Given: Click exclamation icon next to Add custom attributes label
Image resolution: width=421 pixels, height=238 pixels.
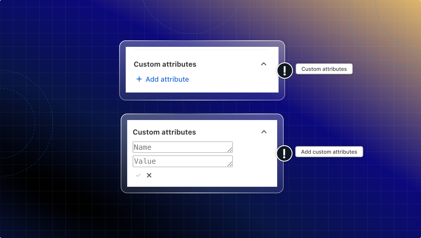Looking at the screenshot, I should 284,153.
